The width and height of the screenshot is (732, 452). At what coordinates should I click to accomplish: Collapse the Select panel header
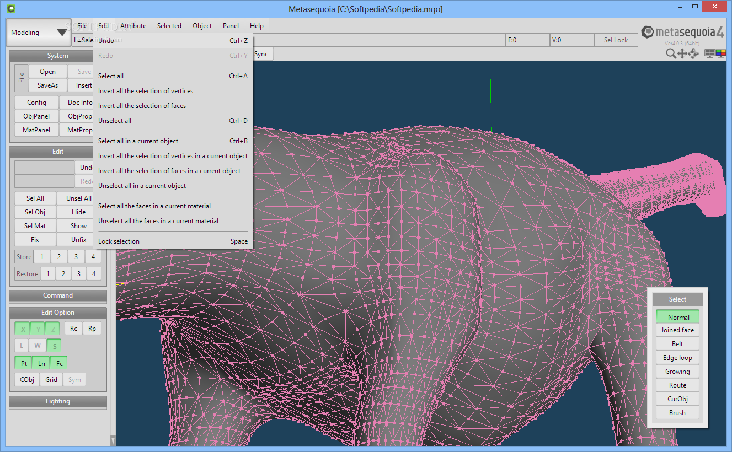[x=677, y=299]
